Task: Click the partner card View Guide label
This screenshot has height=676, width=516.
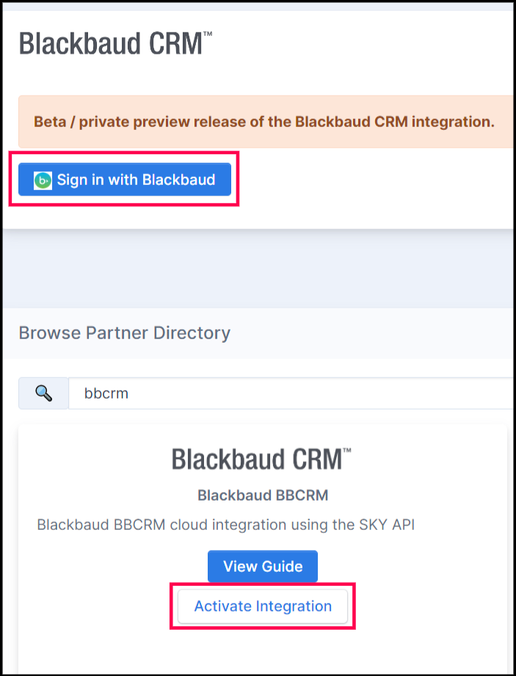Action: point(262,566)
